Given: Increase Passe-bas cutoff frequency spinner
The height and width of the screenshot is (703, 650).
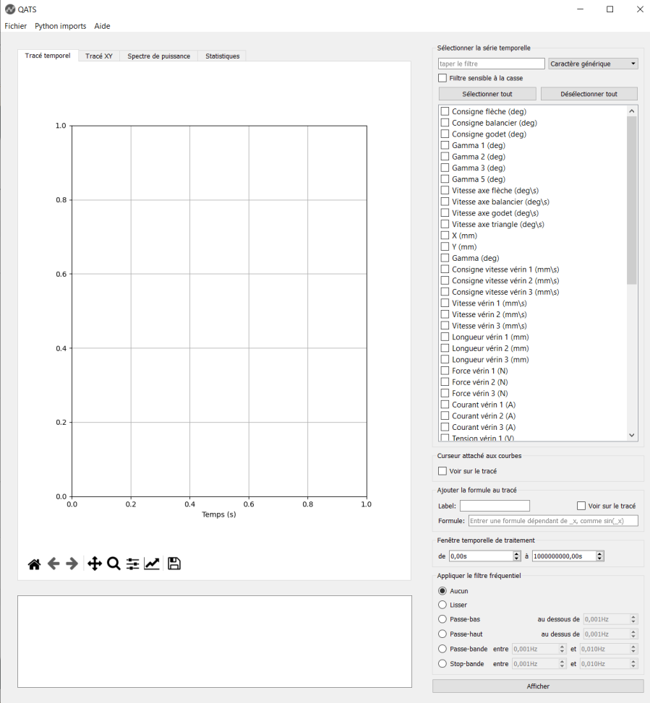Looking at the screenshot, I should click(633, 617).
